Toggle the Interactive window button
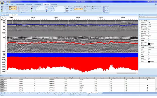The width and height of the screenshot is (157, 98). tap(13, 7)
